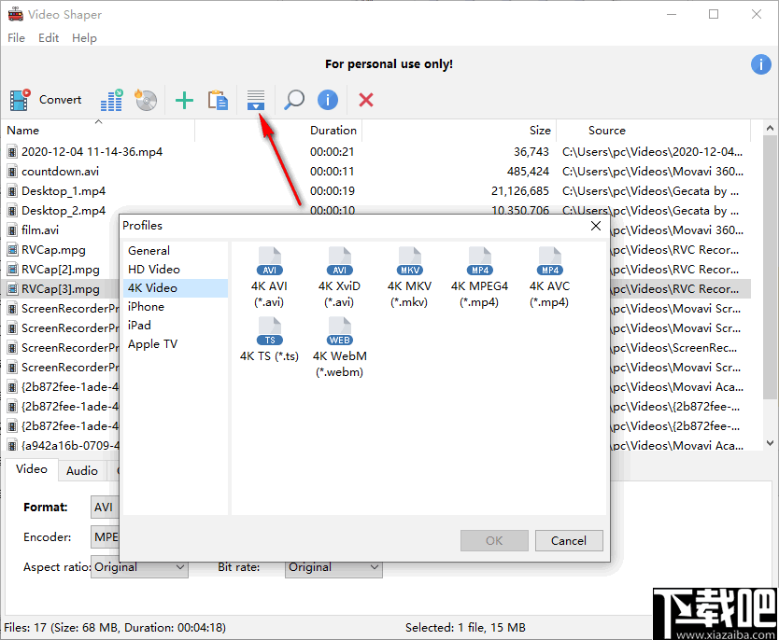Click the large info icon near banner
Image resolution: width=779 pixels, height=640 pixels.
(x=760, y=64)
